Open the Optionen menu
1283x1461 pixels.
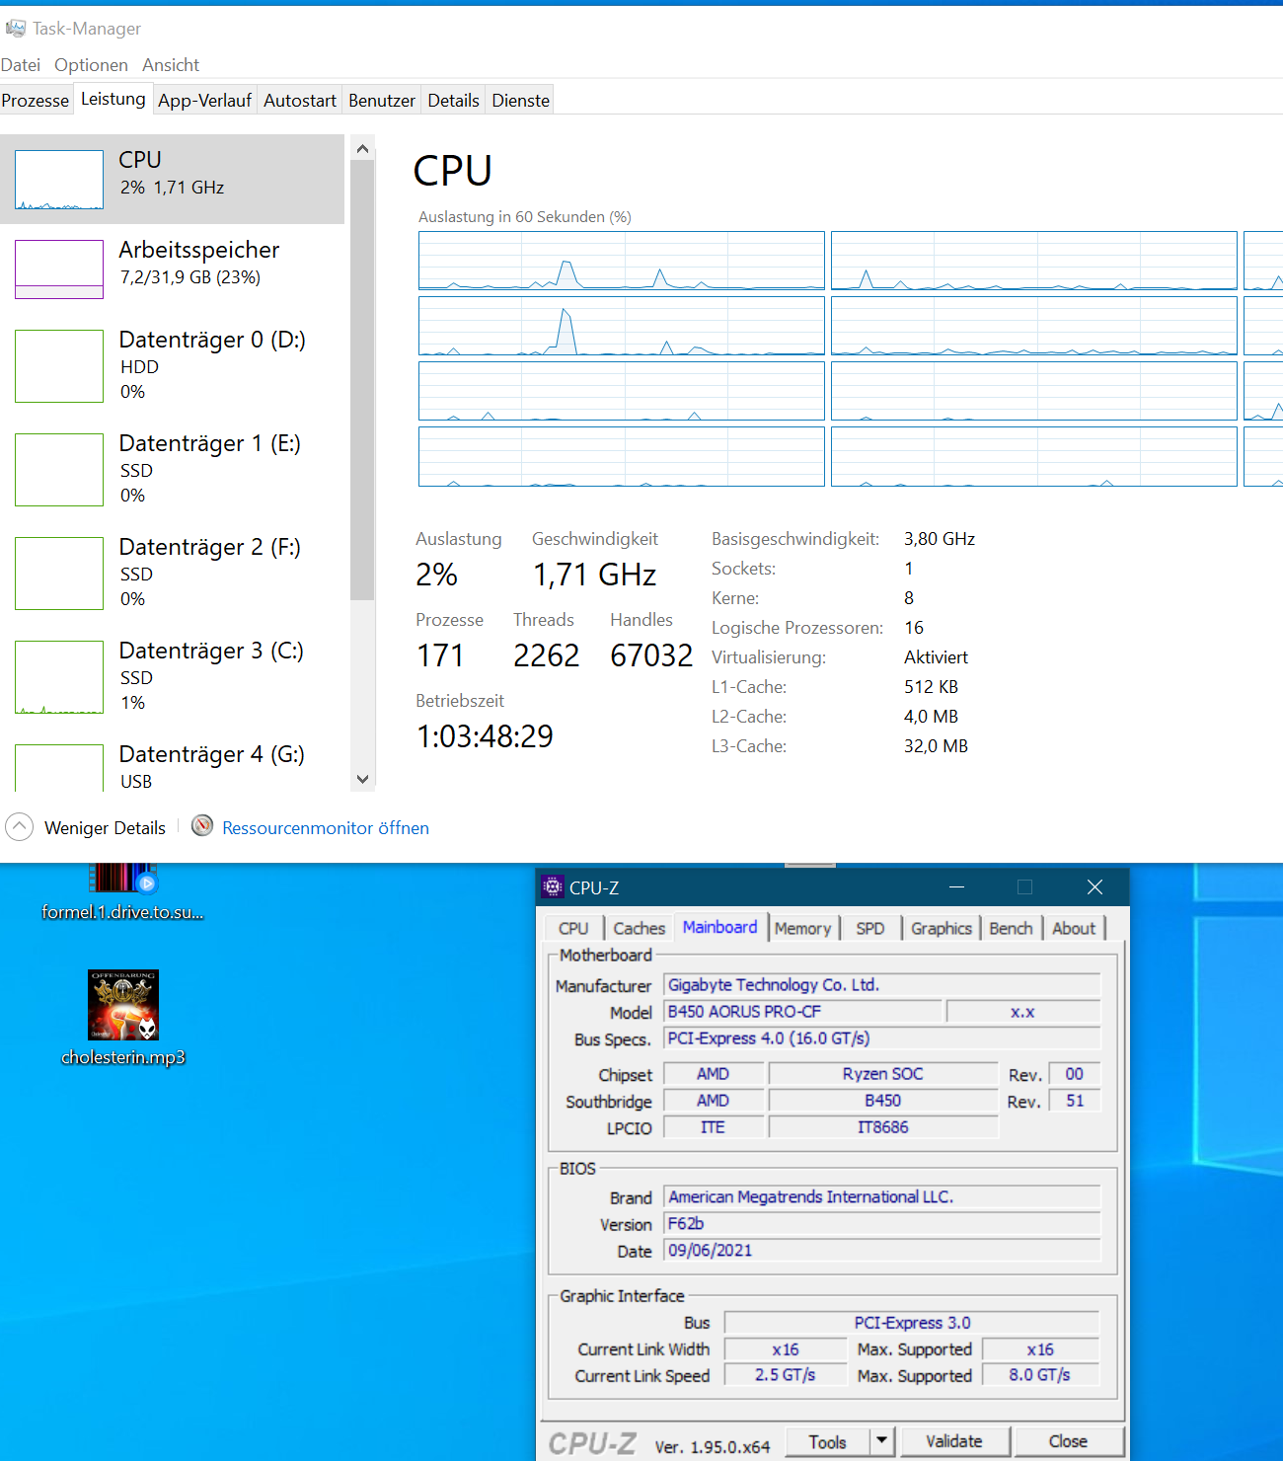(x=91, y=65)
